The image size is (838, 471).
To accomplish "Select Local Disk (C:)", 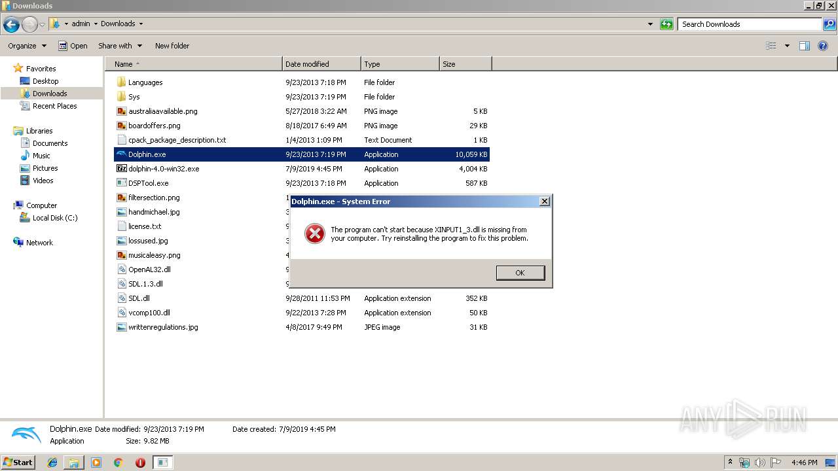I will pyautogui.click(x=55, y=218).
